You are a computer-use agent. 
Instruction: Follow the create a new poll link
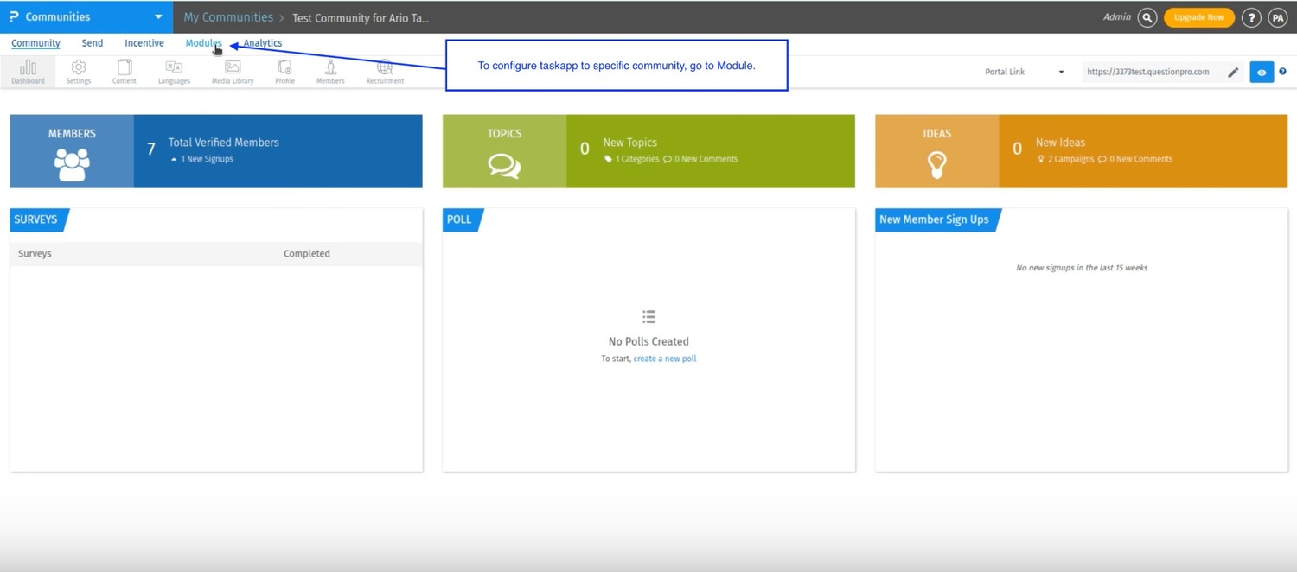[x=664, y=359]
